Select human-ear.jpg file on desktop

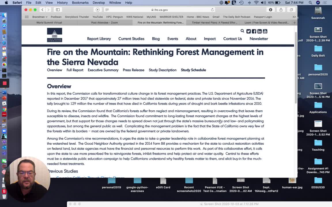pyautogui.click(x=292, y=183)
